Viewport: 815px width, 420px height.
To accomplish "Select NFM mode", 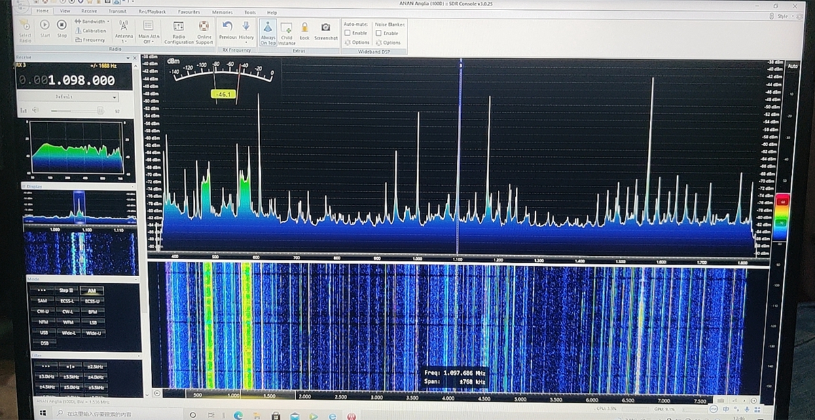I will pyautogui.click(x=43, y=322).
